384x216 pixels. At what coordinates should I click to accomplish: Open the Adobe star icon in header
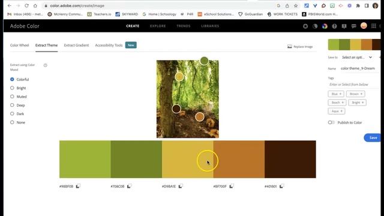coord(305,26)
